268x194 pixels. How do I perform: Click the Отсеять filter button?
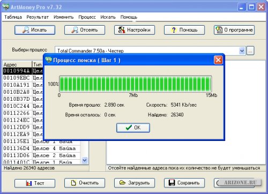(x=85, y=30)
